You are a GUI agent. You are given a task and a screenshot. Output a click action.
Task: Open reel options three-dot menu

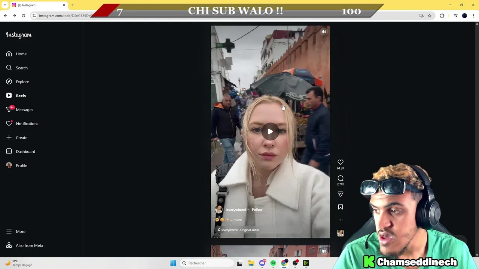(x=341, y=220)
